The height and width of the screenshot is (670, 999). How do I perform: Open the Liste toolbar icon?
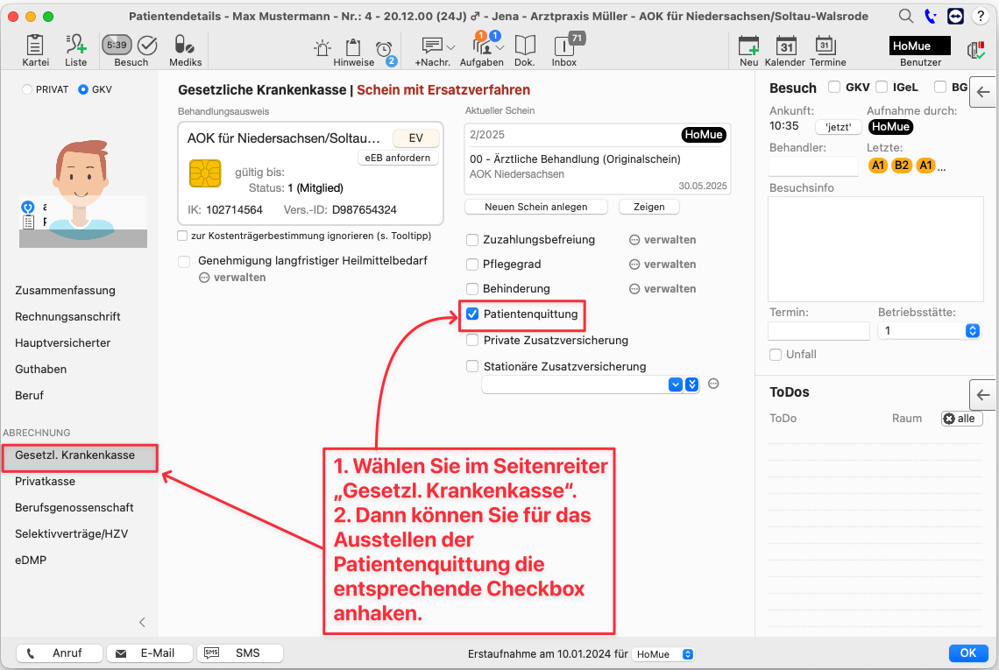(76, 45)
